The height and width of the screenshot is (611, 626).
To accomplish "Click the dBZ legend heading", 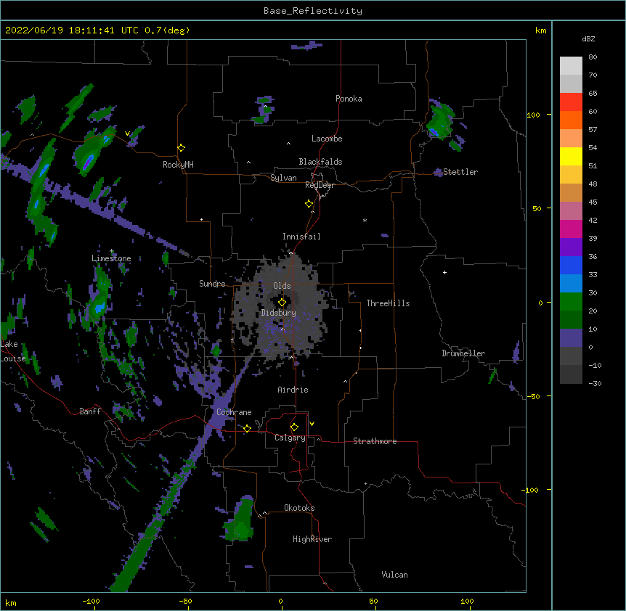I will coord(588,39).
